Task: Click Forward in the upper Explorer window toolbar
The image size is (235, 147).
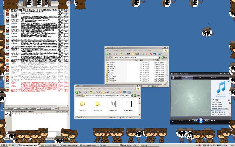Action: 115,54
